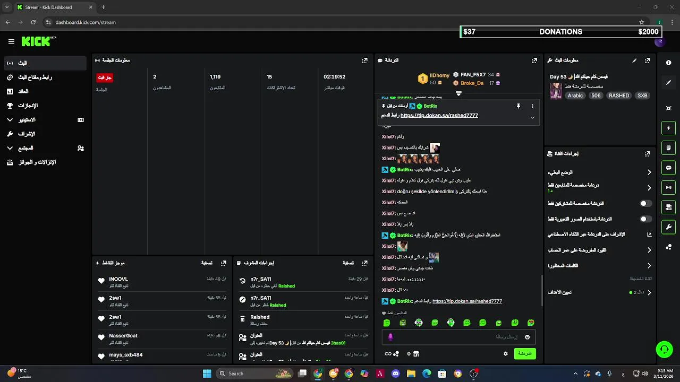This screenshot has width=680, height=382.
Task: Pop out the chat panel
Action: click(534, 60)
